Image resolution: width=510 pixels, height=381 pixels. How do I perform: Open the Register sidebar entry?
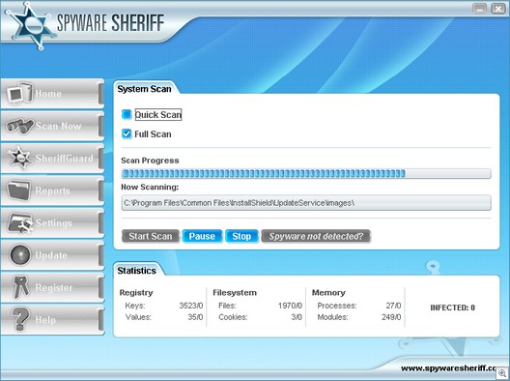54,287
